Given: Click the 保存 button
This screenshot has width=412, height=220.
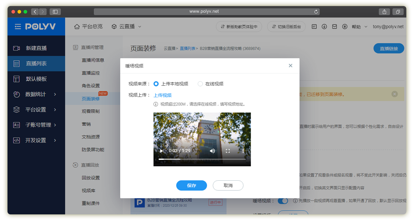Looking at the screenshot, I should (x=191, y=186).
